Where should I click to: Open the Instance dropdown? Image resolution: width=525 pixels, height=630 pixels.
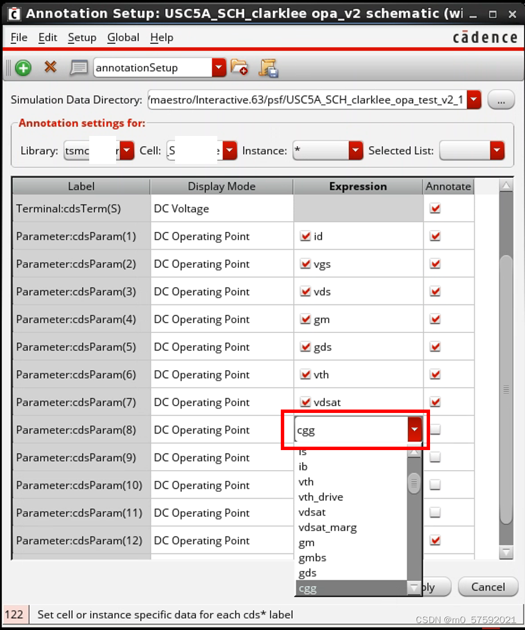pyautogui.click(x=356, y=151)
